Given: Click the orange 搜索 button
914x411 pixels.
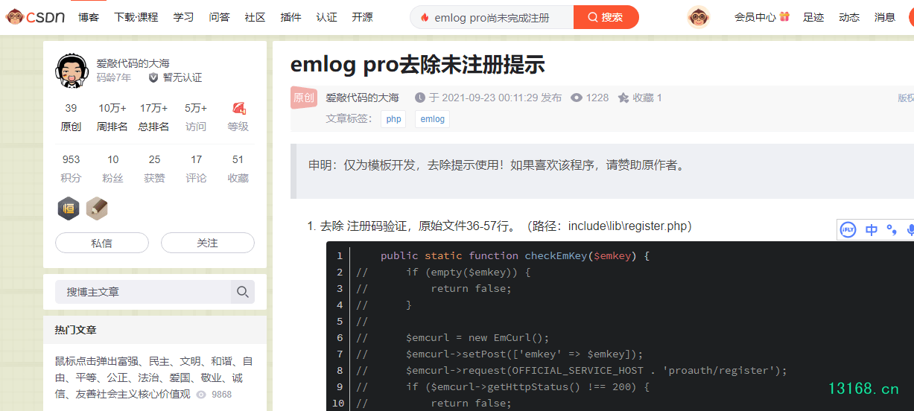Looking at the screenshot, I should (x=606, y=17).
